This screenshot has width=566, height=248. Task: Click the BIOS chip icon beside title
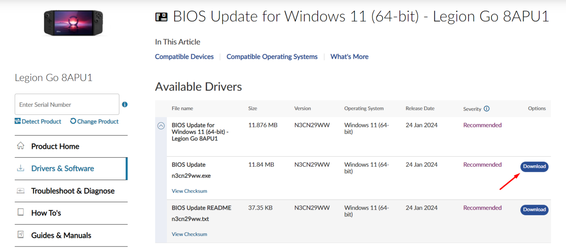click(161, 17)
